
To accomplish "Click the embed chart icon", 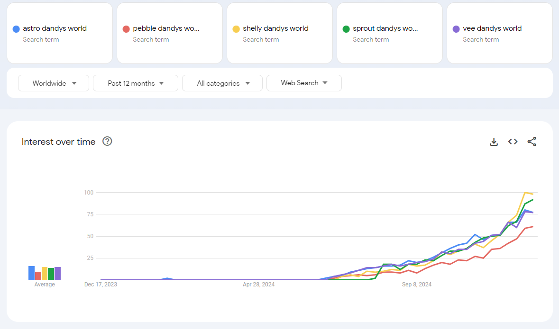I will coord(513,142).
